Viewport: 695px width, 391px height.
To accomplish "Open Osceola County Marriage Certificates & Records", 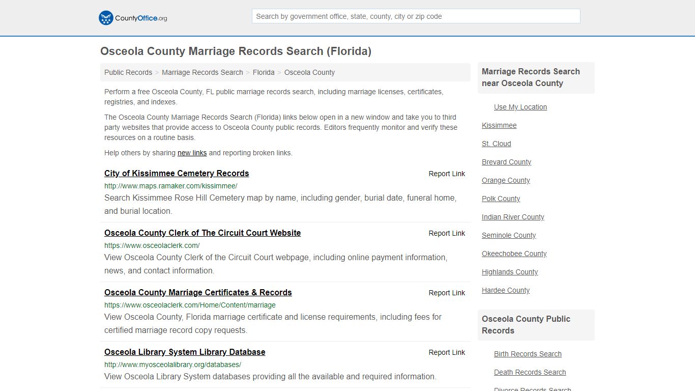I will [198, 292].
